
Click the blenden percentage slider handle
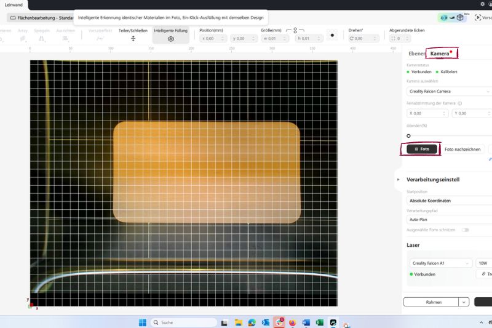(x=408, y=135)
